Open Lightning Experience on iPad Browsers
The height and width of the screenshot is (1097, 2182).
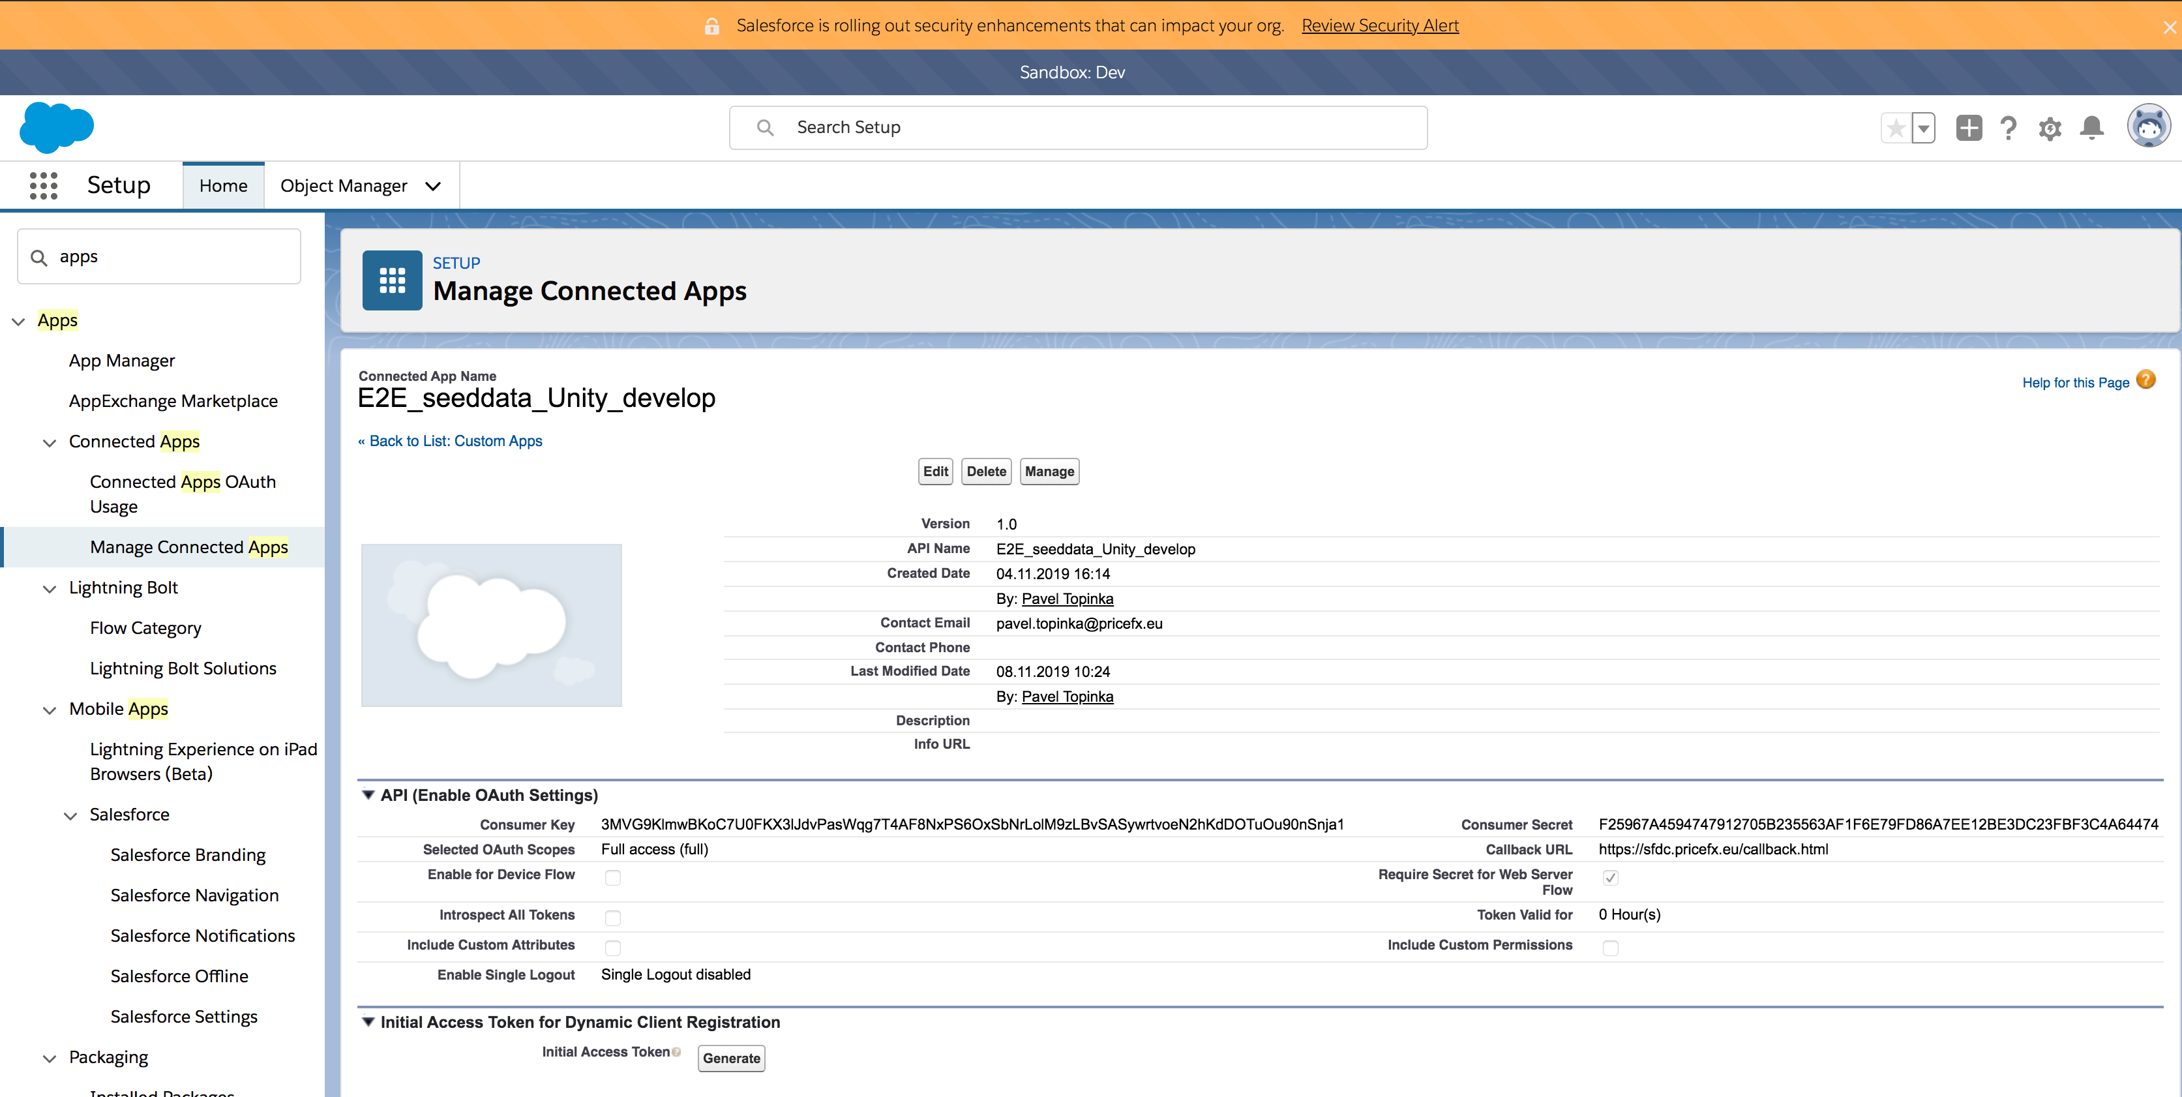203,760
